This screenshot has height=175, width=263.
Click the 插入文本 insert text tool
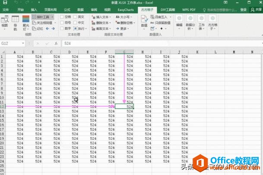pyautogui.click(x=101, y=17)
